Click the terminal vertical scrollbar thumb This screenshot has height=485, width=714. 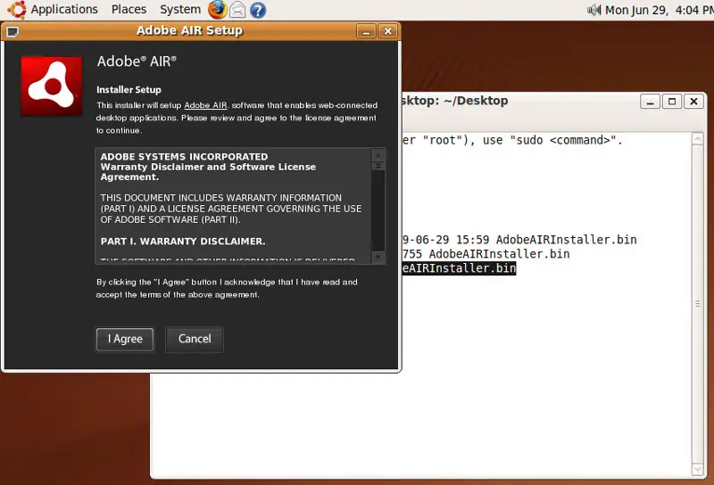697,304
